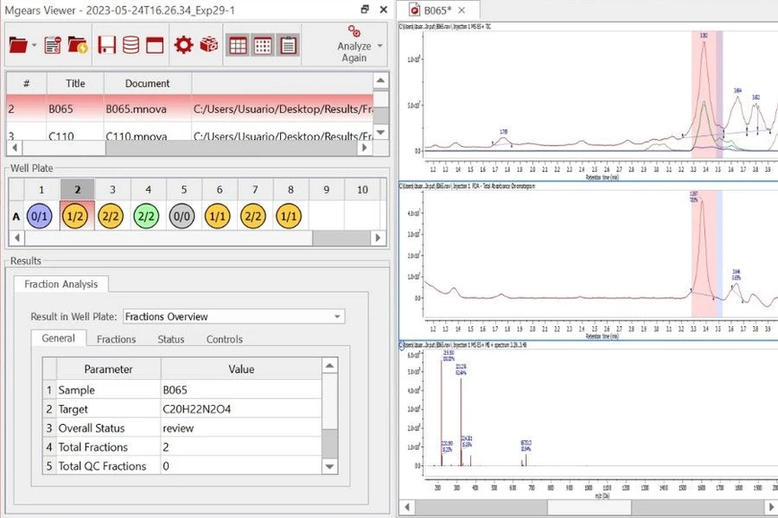Open the dropdown arrow beside the open folder icon
The image size is (778, 518).
click(x=33, y=47)
